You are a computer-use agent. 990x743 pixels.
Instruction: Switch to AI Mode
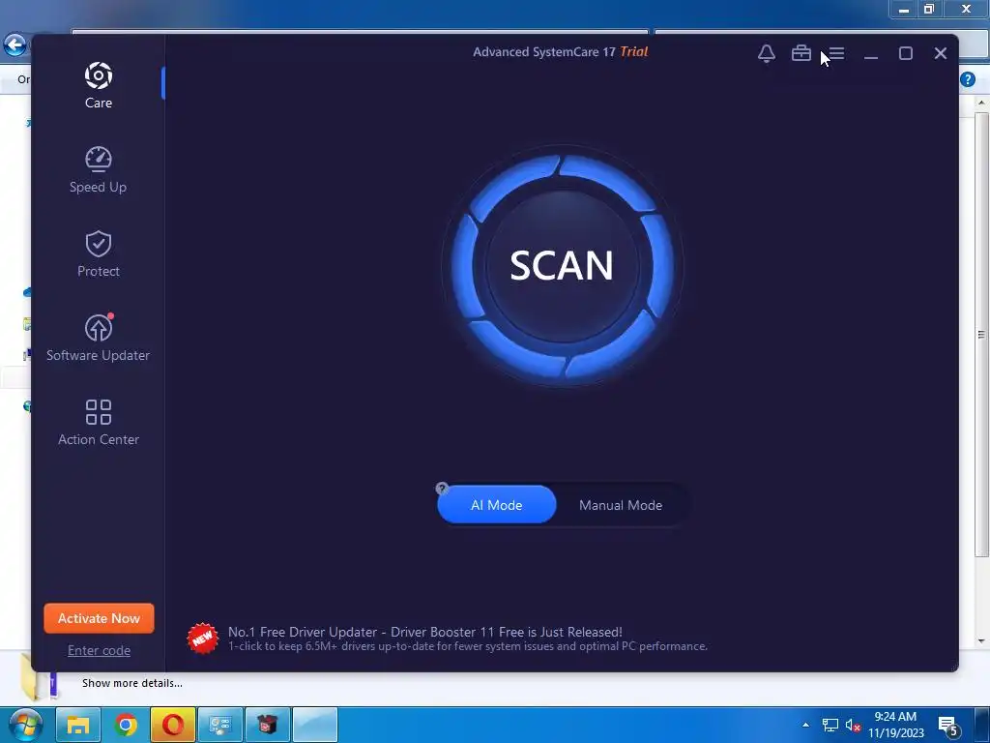[497, 505]
